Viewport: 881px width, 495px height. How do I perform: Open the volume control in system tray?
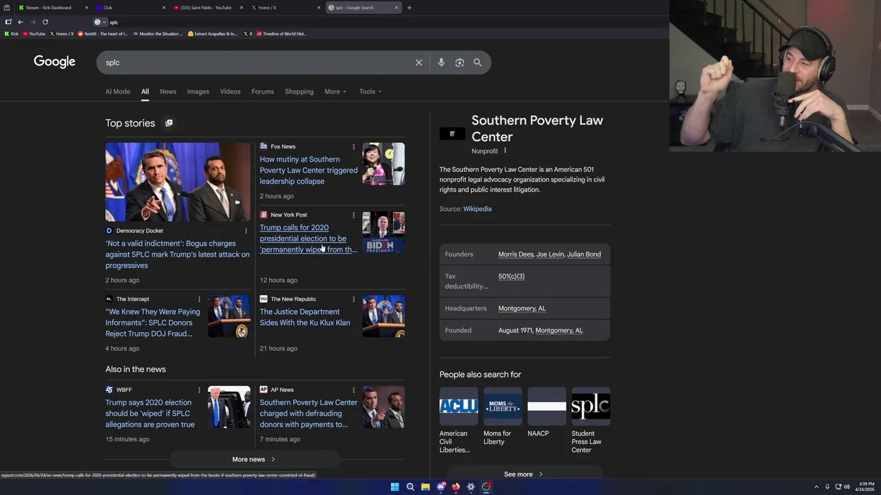(847, 487)
